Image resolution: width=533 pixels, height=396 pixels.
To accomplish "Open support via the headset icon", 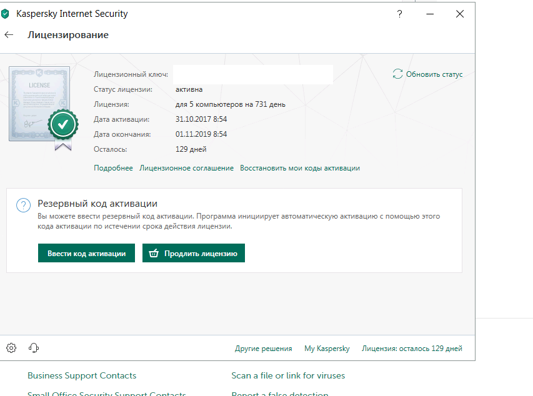I will coord(34,348).
